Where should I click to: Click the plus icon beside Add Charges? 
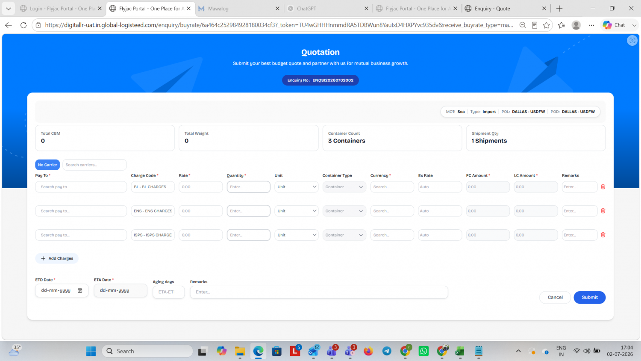click(x=43, y=258)
